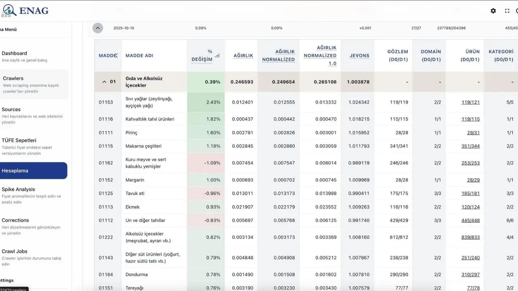Click the 119/121 product link for Sıvı yağlar
The image size is (518, 291).
coord(470,102)
